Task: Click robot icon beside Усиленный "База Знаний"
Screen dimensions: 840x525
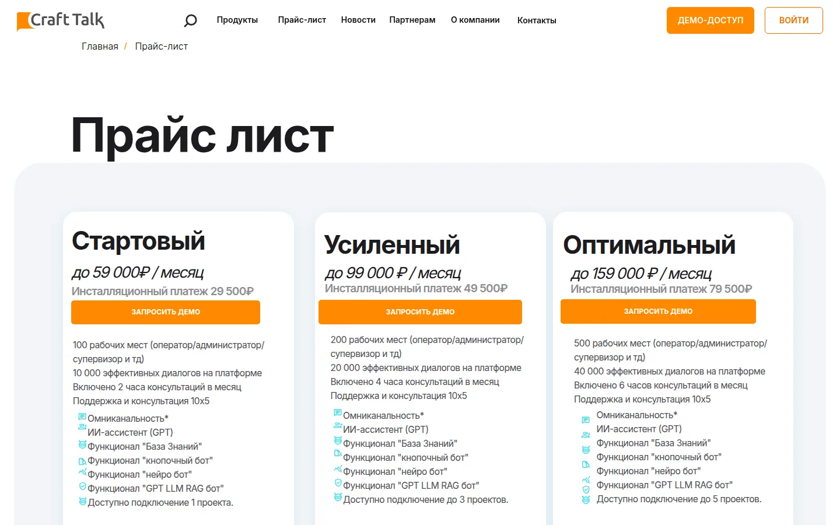Action: click(x=338, y=440)
